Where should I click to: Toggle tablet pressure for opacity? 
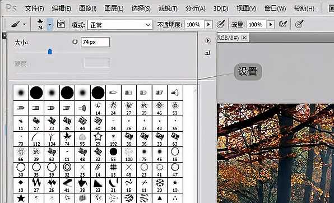tap(221, 24)
